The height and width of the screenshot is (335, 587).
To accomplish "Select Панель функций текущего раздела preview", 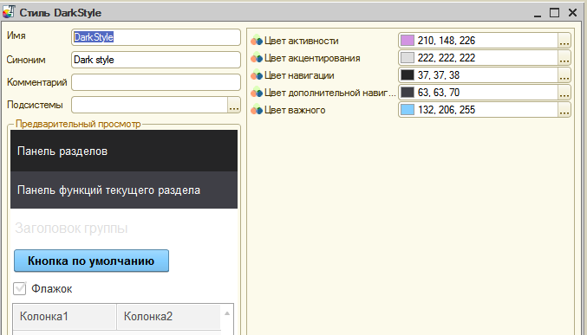I will (124, 190).
